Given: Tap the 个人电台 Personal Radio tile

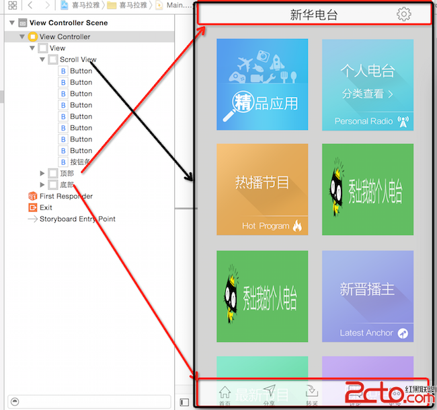Looking at the screenshot, I should tap(368, 85).
